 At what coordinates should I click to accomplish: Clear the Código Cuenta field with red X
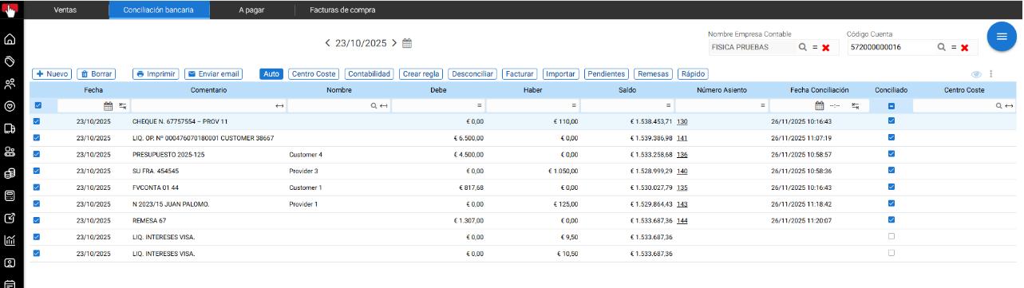point(964,48)
